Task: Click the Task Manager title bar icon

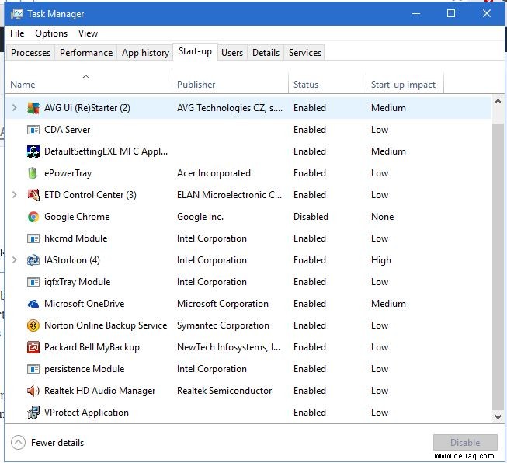Action: click(x=17, y=14)
